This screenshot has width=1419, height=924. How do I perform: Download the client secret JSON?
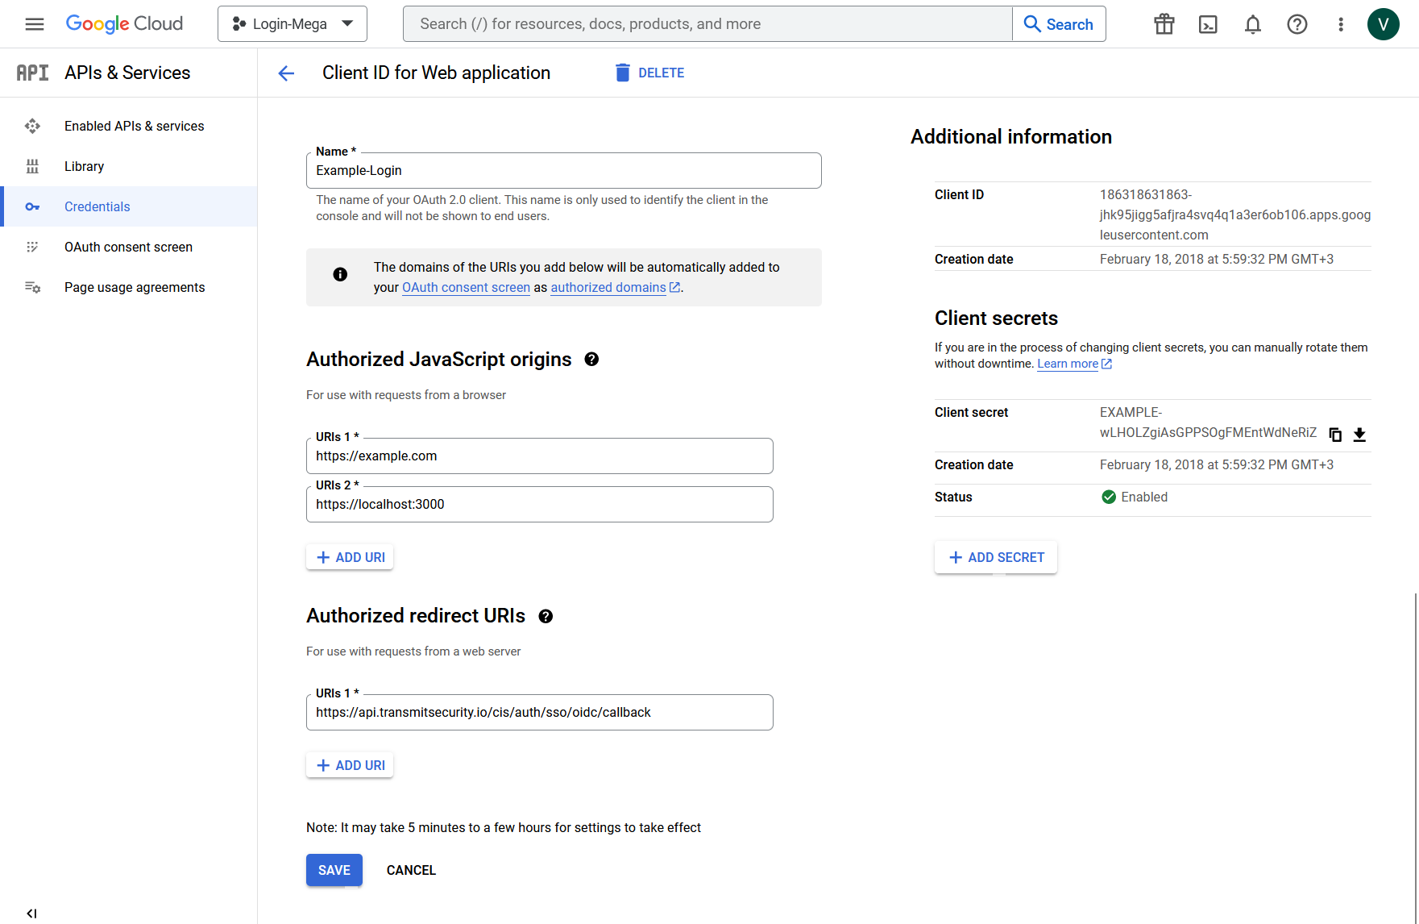tap(1359, 435)
